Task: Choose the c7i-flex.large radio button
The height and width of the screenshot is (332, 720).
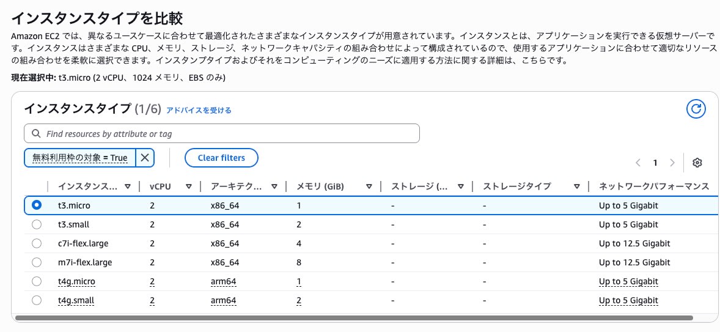Action: pos(37,243)
